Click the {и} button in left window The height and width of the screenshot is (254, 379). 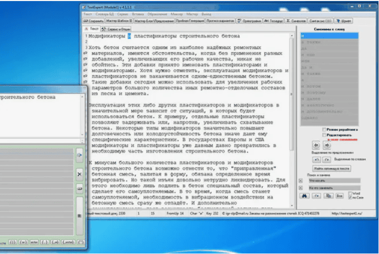23,242
